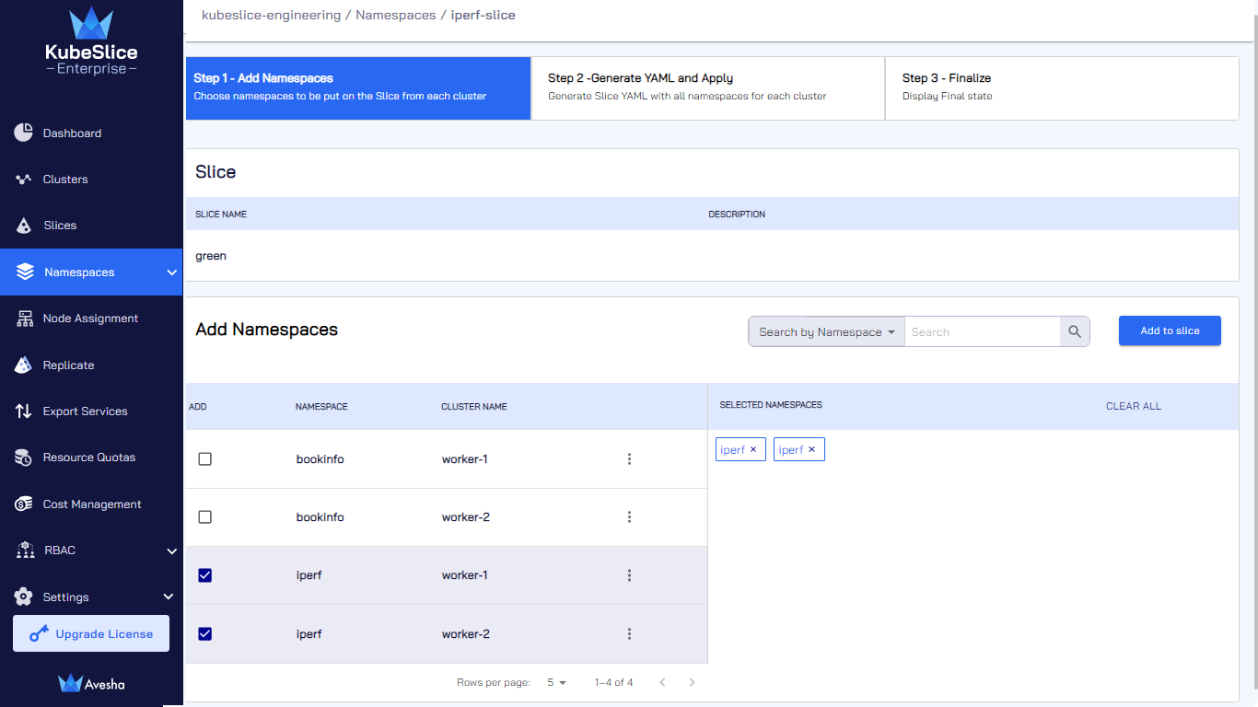Expand the RBAC menu chevron
The height and width of the screenshot is (707, 1258).
pyautogui.click(x=171, y=551)
